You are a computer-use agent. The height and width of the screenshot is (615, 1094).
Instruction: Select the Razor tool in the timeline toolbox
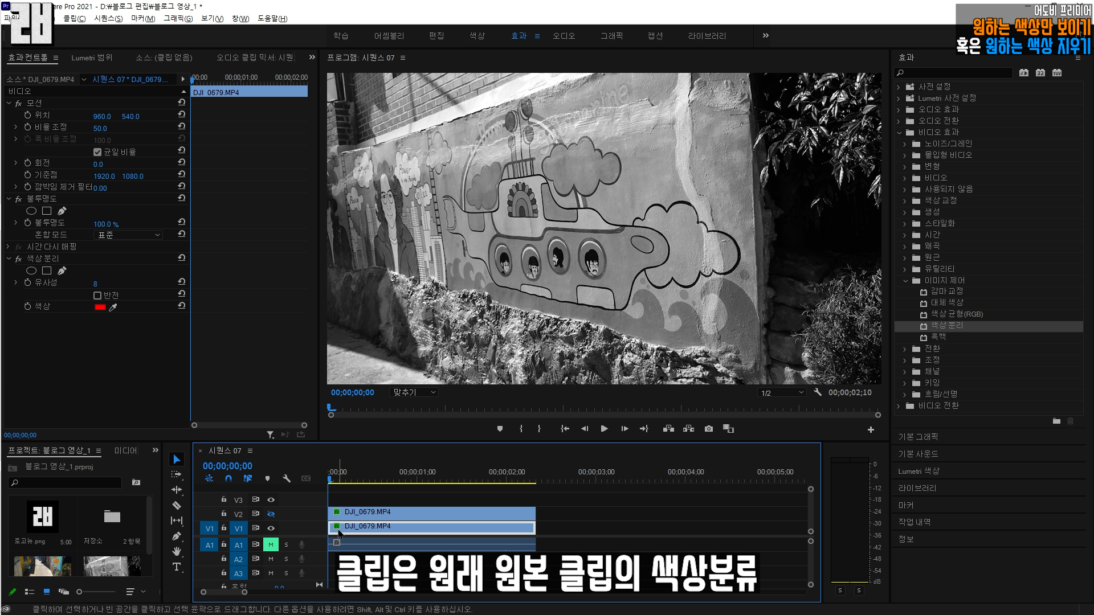[177, 505]
